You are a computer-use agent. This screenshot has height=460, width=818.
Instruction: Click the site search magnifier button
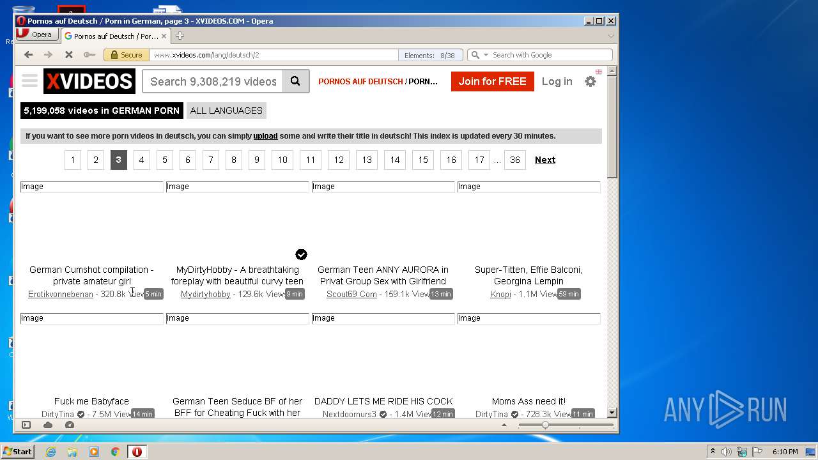tap(295, 81)
